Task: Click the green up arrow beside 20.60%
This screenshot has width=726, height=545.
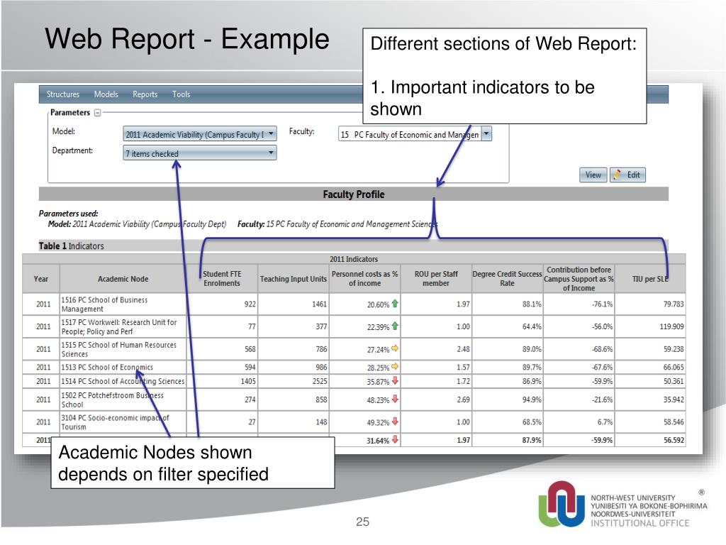Action: point(395,304)
